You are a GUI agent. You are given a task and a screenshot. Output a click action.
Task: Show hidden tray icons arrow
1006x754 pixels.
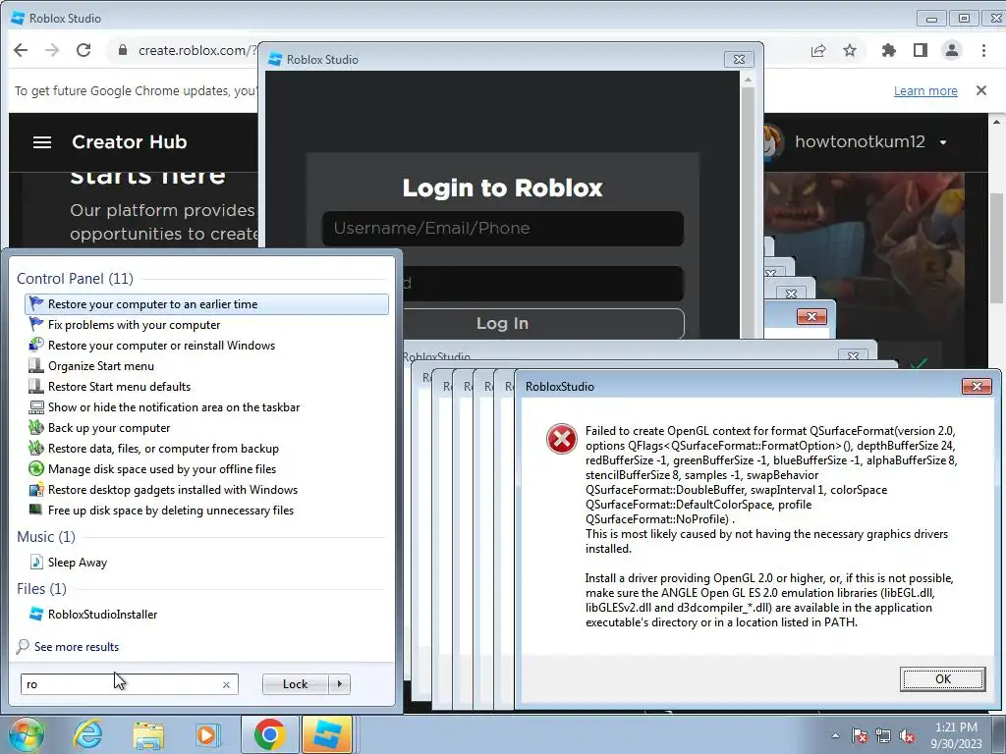pyautogui.click(x=835, y=735)
